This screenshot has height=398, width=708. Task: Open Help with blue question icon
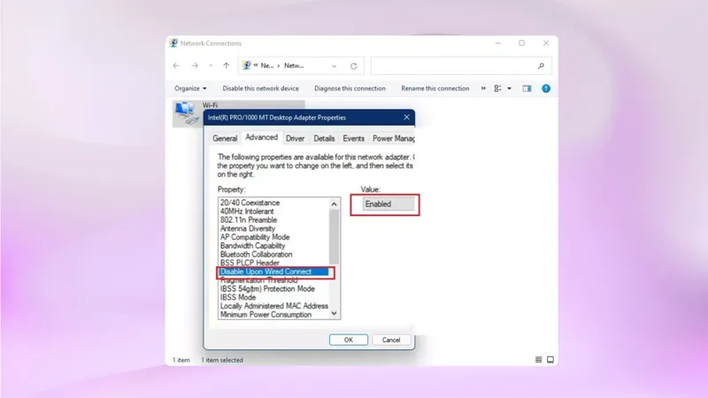coord(546,88)
